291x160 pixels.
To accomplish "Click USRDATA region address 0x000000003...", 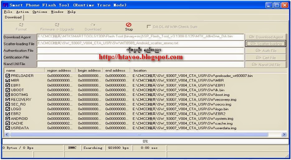I will tap(60, 128).
